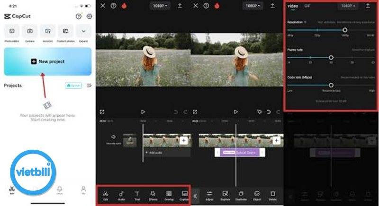Image resolution: width=379 pixels, height=206 pixels.
Task: Close the Optical Zoom editor screen
Action: point(196,6)
